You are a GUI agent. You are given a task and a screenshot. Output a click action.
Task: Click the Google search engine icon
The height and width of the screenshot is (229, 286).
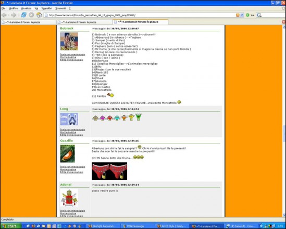[259, 15]
